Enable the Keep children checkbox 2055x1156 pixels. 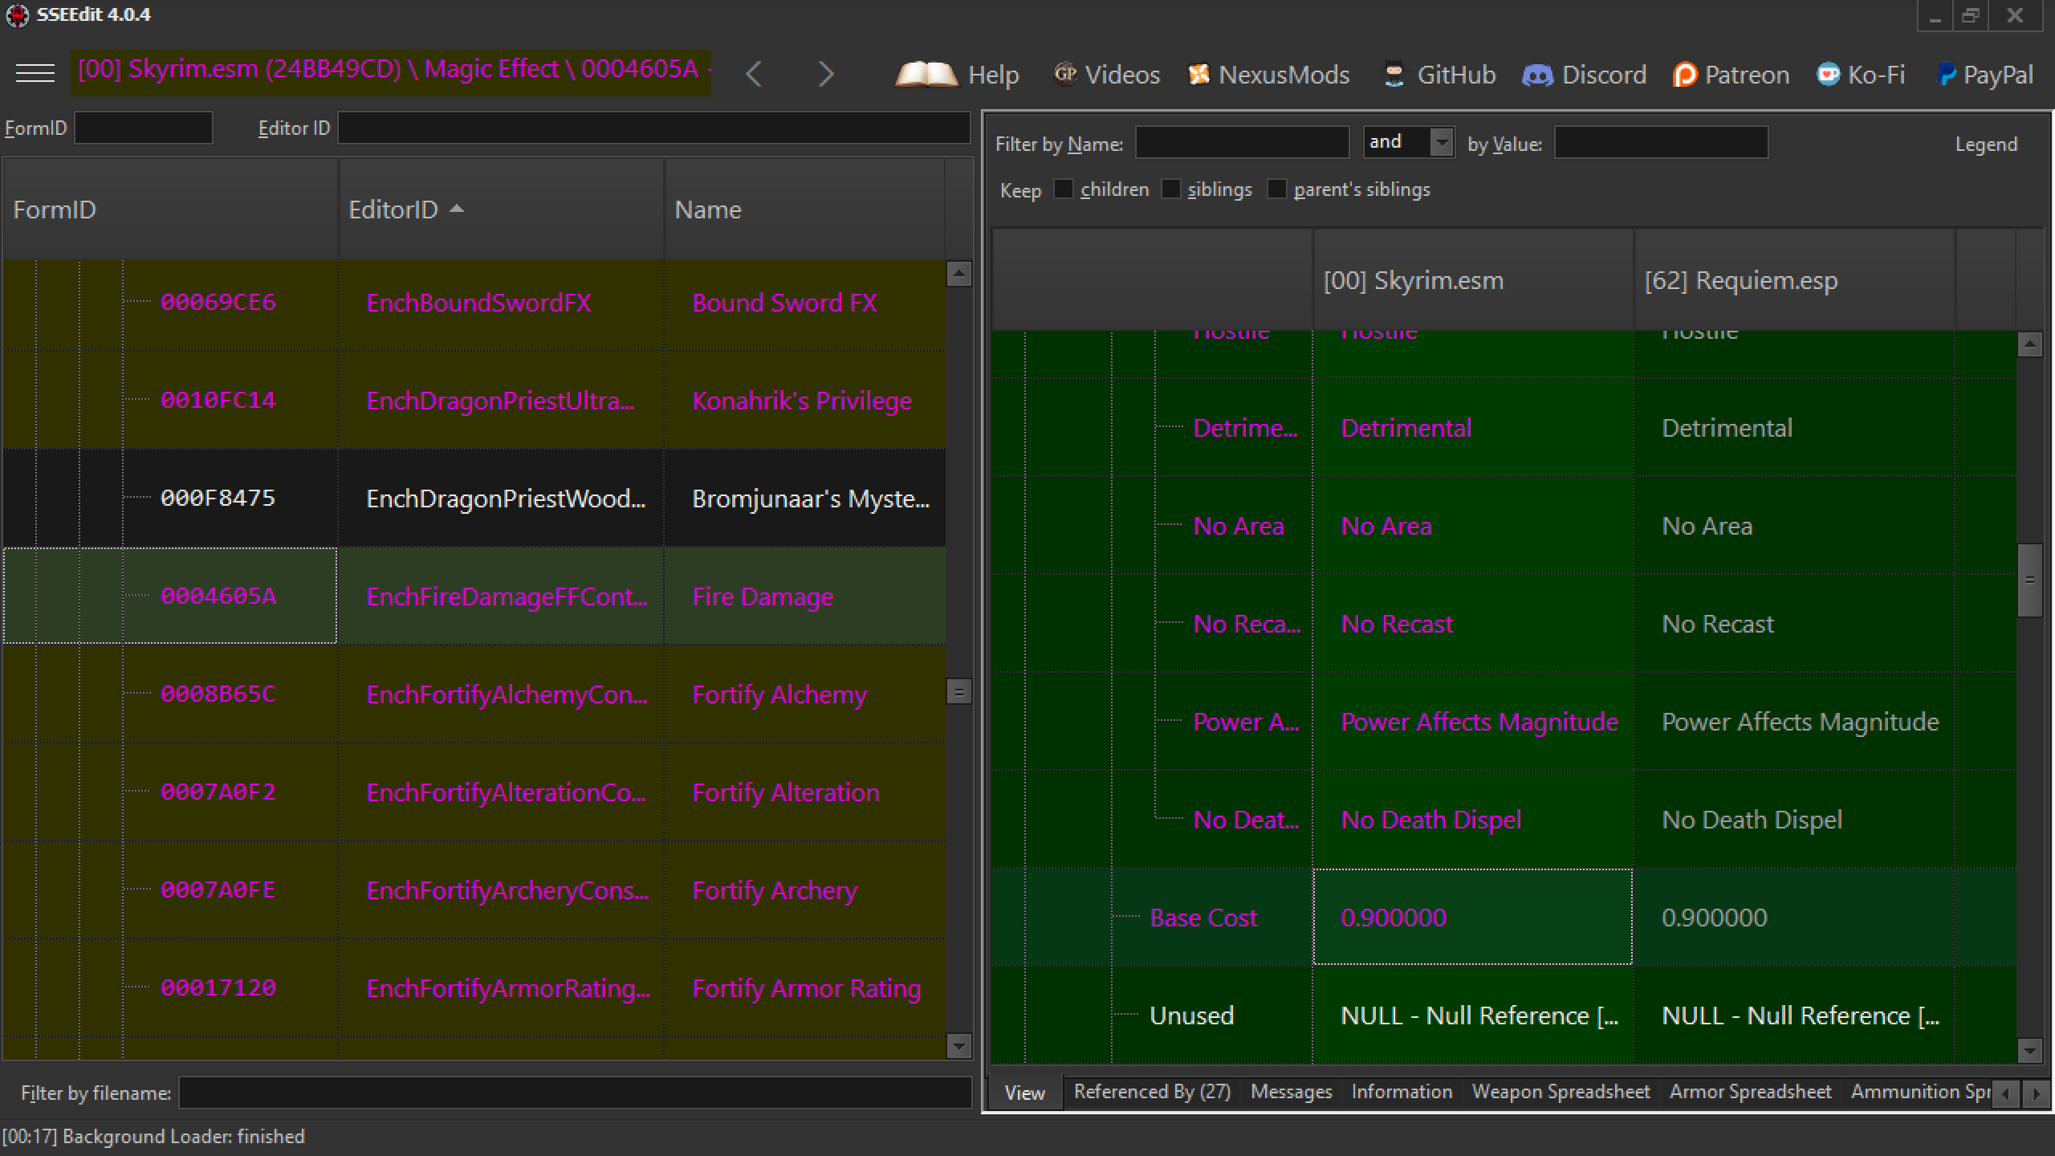(x=1063, y=189)
